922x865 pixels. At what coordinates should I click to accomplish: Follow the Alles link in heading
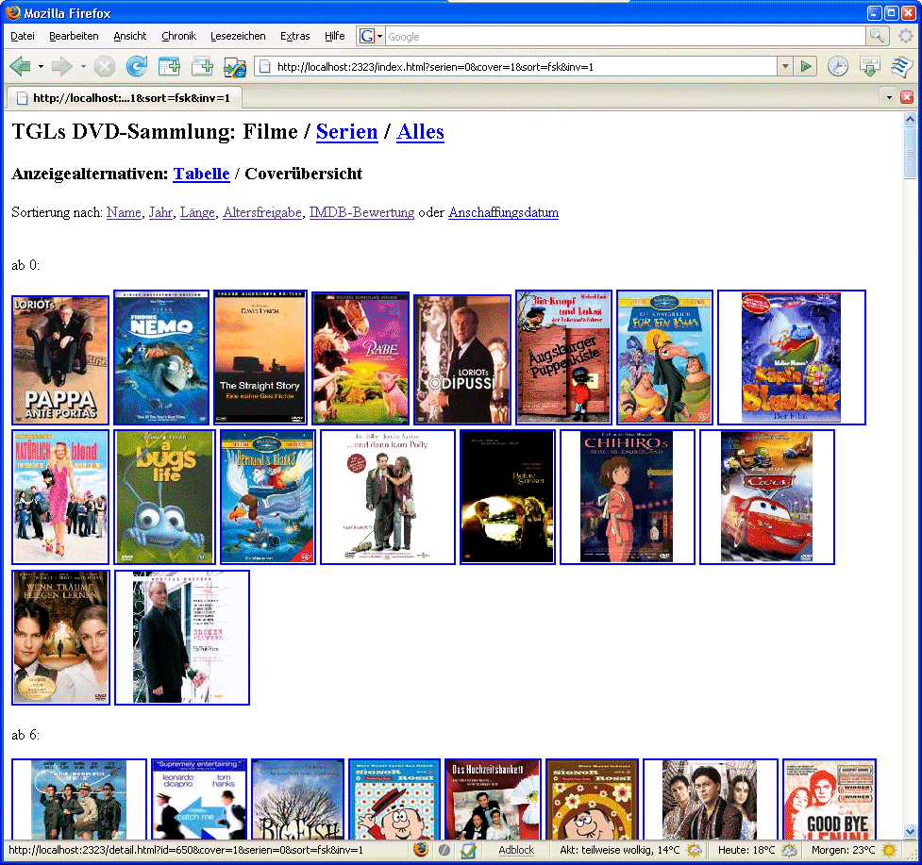click(x=421, y=132)
